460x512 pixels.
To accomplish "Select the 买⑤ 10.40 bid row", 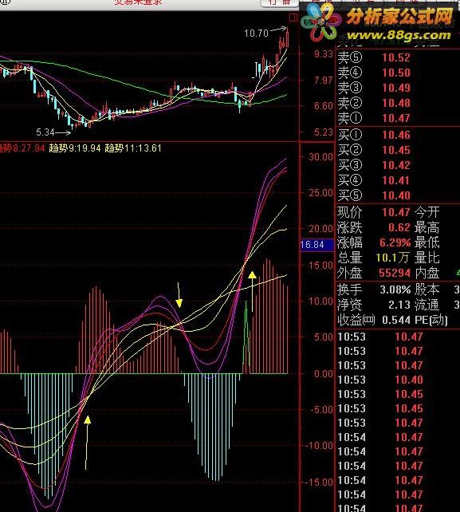I will coord(398,195).
